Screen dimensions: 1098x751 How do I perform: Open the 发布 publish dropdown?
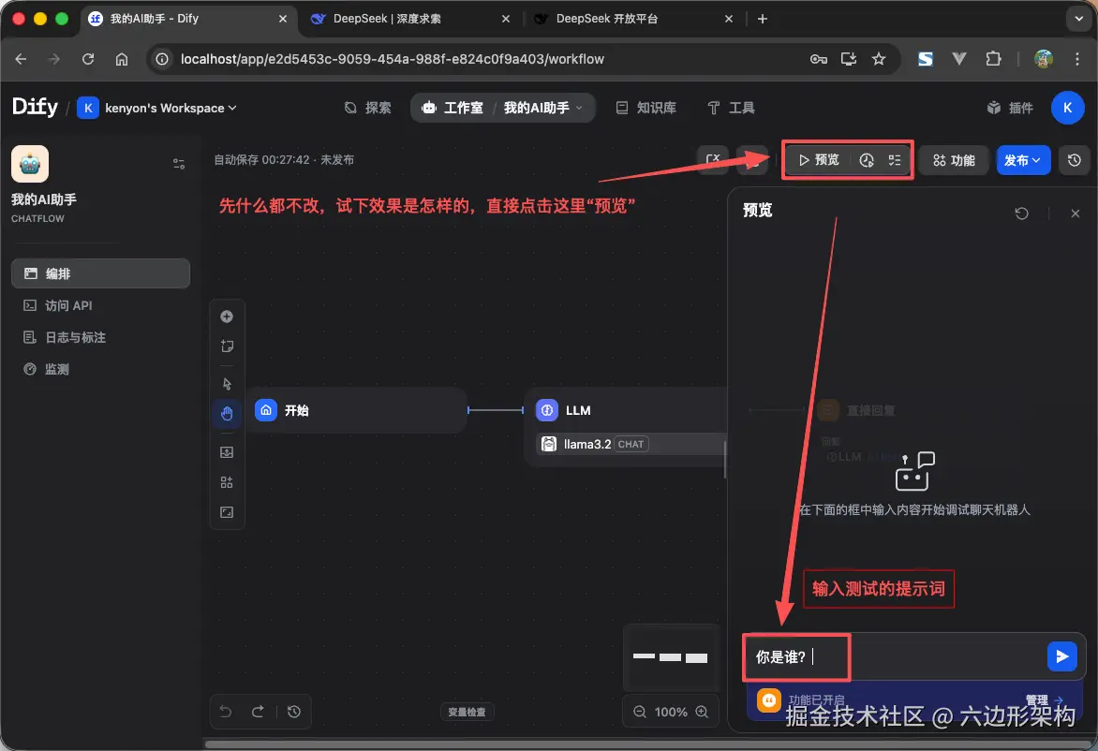click(1023, 159)
